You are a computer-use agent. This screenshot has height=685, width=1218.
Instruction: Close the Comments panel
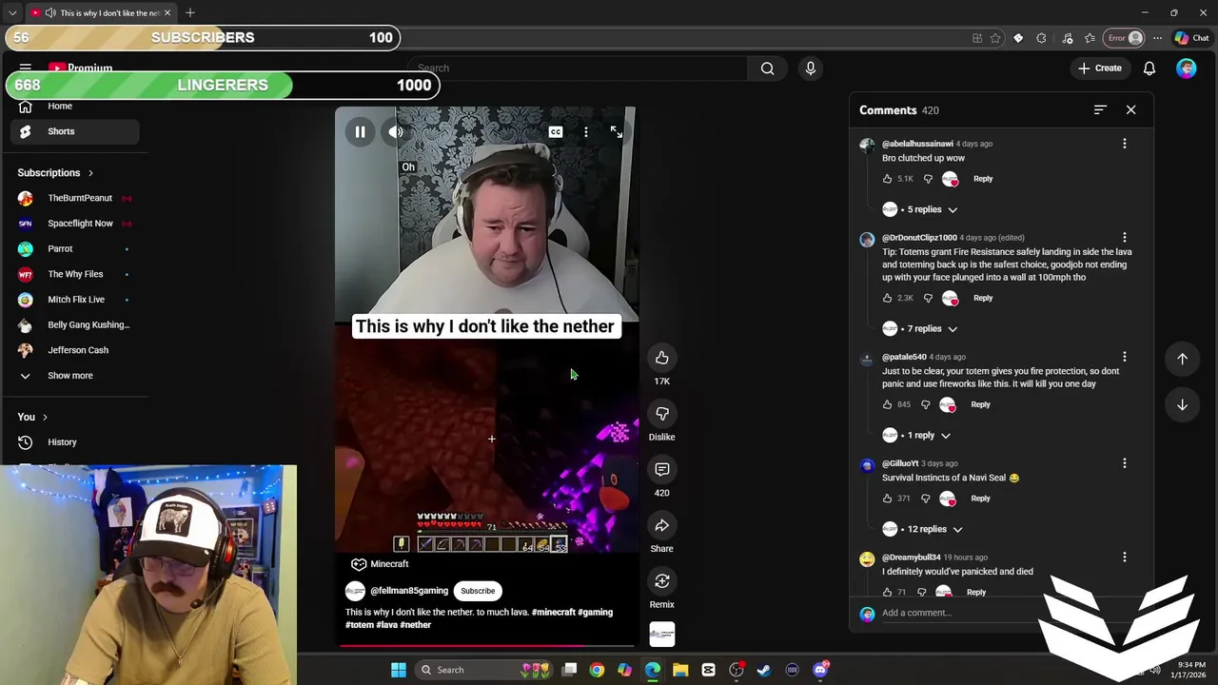(x=1130, y=110)
